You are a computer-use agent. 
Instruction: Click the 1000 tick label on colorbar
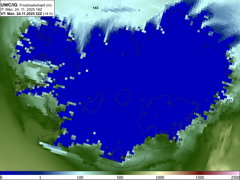(160, 177)
